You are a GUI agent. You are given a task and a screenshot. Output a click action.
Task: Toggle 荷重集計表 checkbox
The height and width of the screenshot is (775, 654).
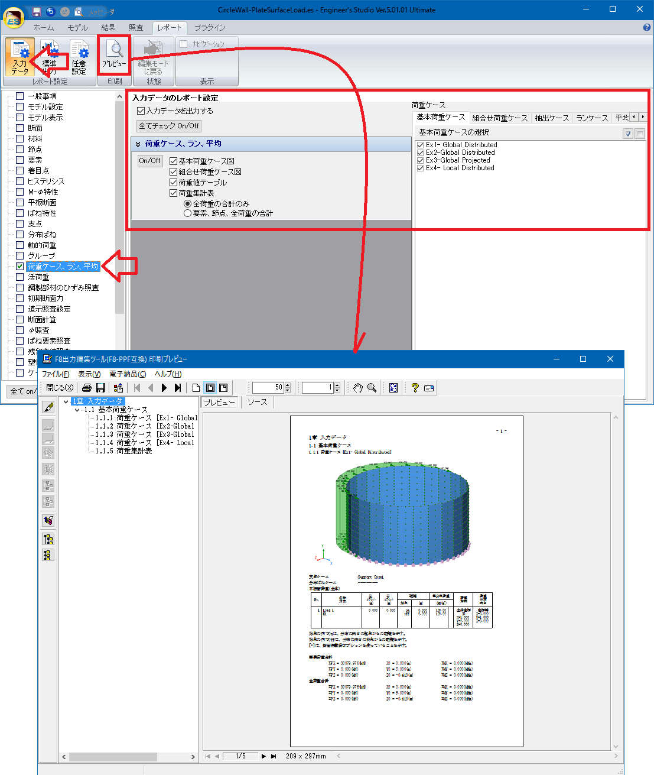174,193
